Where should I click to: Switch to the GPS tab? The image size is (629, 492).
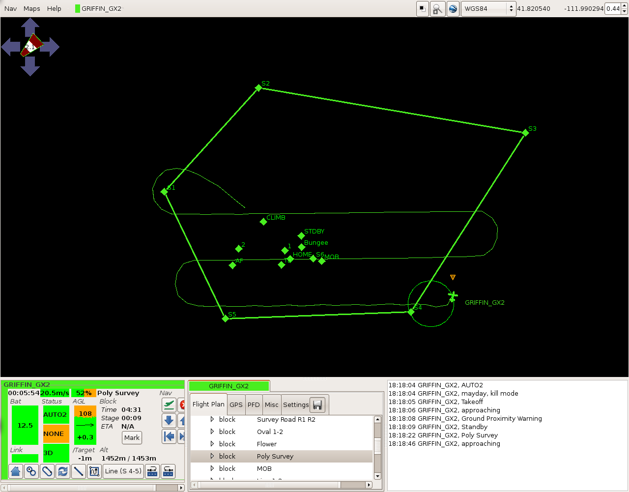coord(236,405)
